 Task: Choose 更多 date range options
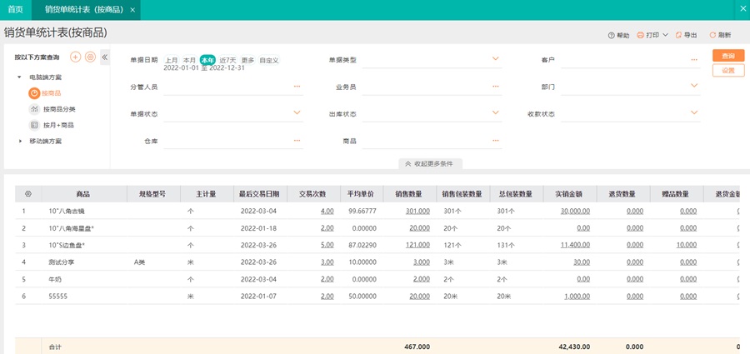pyautogui.click(x=247, y=60)
